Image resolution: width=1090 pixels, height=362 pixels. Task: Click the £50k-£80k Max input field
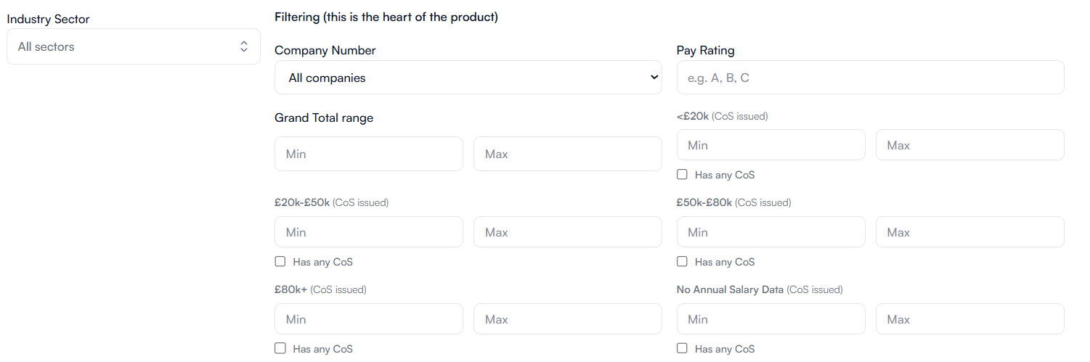[969, 232]
